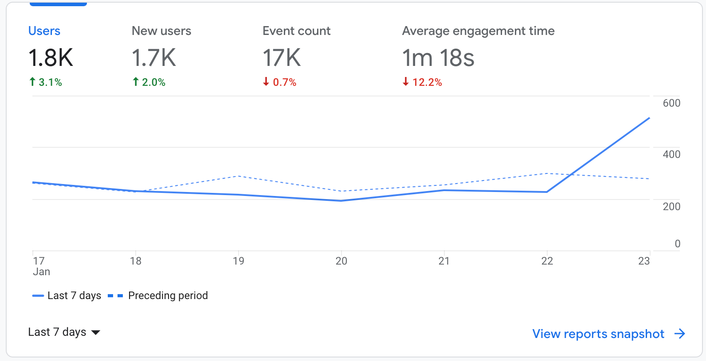The image size is (706, 361).
Task: Click the dashed line Preceding period legend icon
Action: click(x=115, y=296)
